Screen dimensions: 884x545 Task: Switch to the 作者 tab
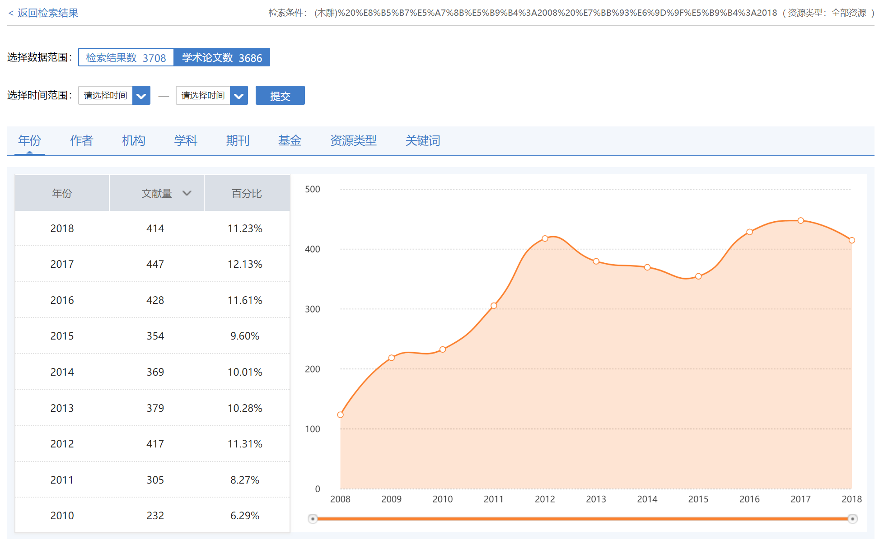pyautogui.click(x=81, y=141)
